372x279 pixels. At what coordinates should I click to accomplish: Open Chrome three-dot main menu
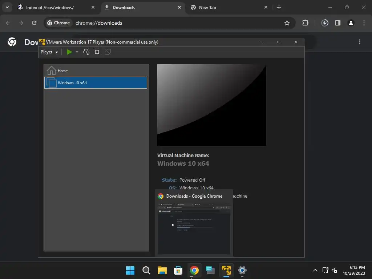pyautogui.click(x=364, y=23)
